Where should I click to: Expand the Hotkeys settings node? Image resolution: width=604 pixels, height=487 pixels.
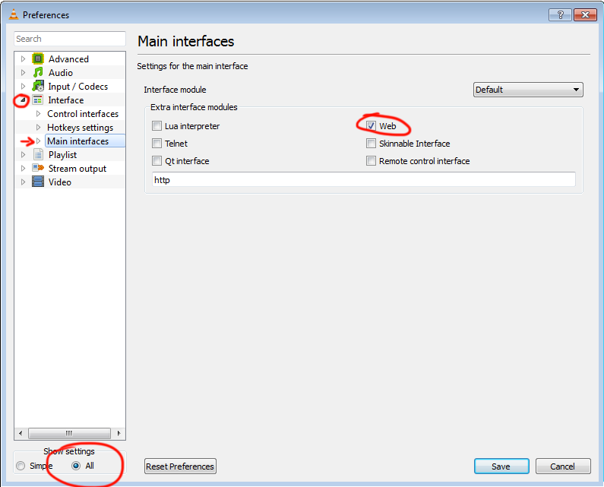coord(38,127)
